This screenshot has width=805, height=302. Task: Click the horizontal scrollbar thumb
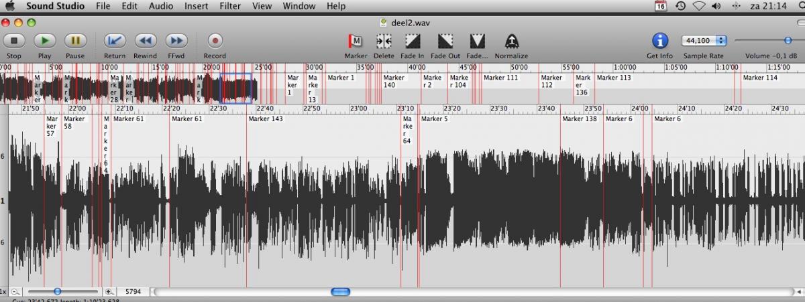pos(341,292)
